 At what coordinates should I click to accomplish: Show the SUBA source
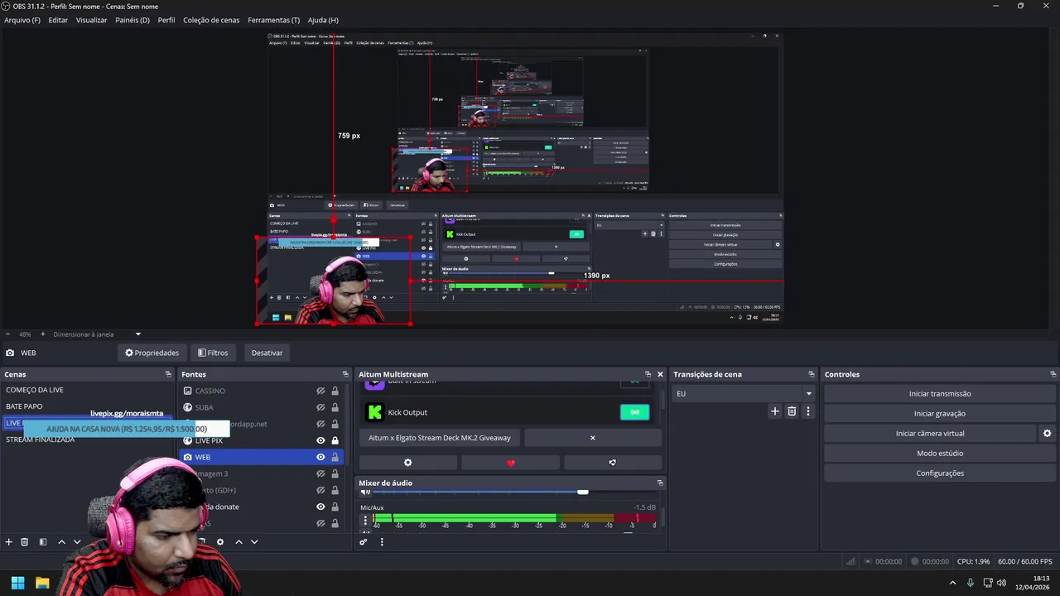(x=320, y=407)
